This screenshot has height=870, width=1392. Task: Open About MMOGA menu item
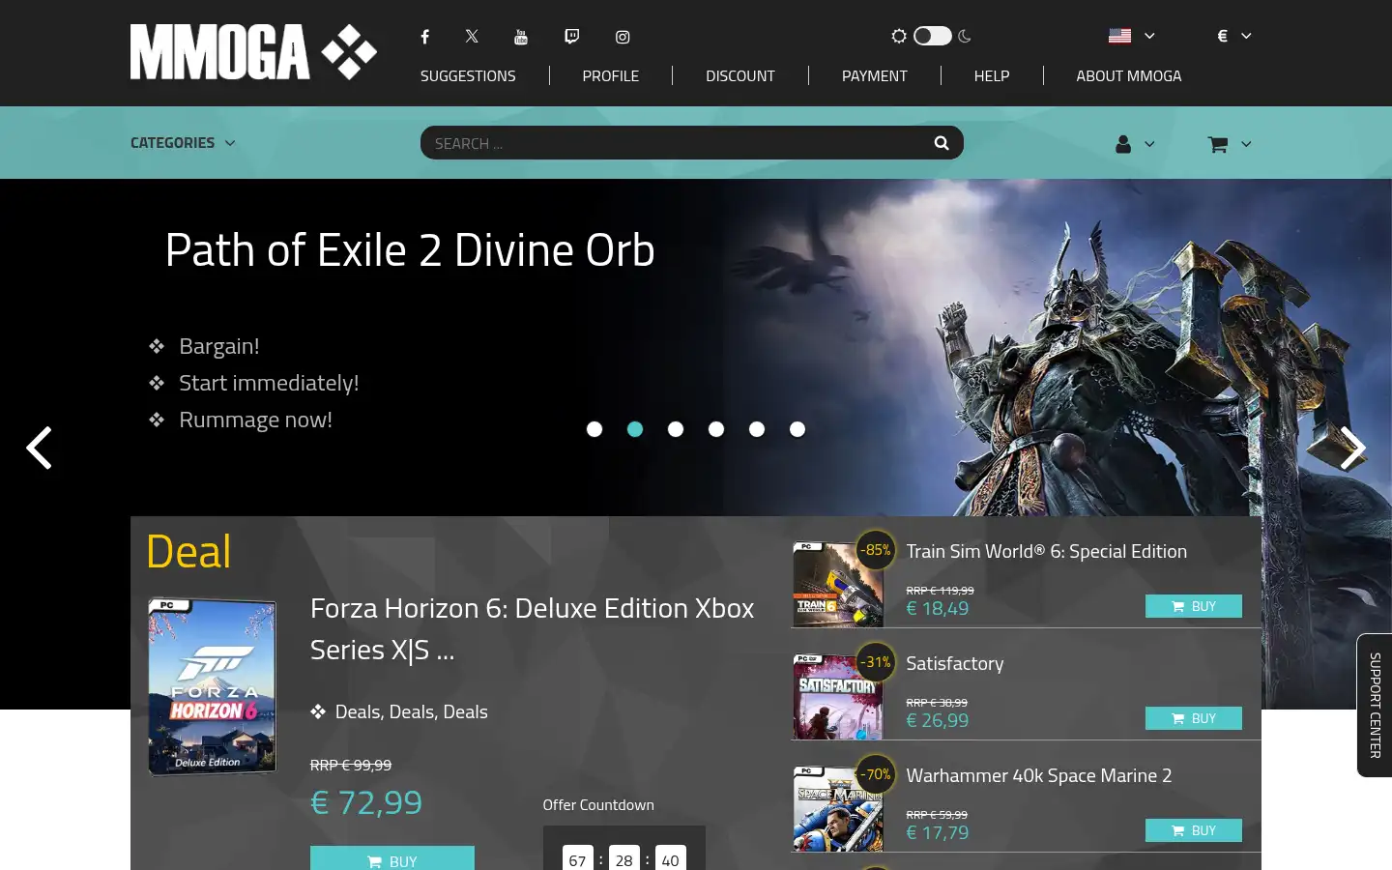tap(1129, 75)
